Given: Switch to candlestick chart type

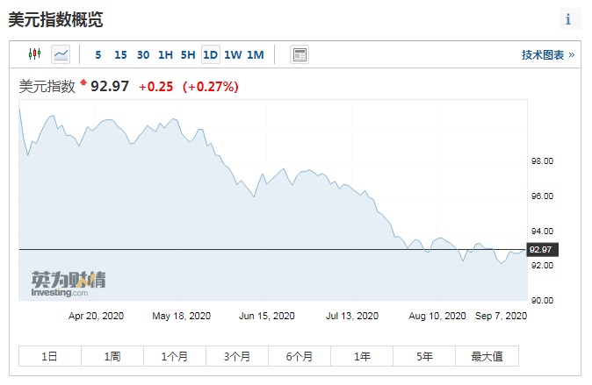Looking at the screenshot, I should 35,54.
